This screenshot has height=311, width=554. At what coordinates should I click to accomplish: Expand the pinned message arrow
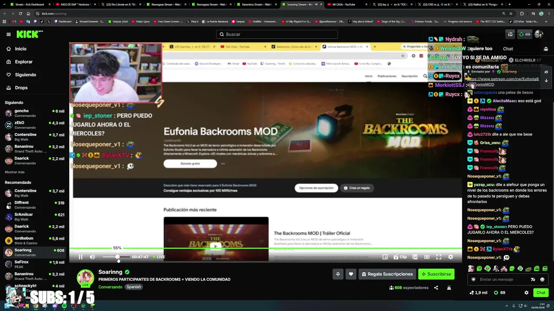point(546,80)
